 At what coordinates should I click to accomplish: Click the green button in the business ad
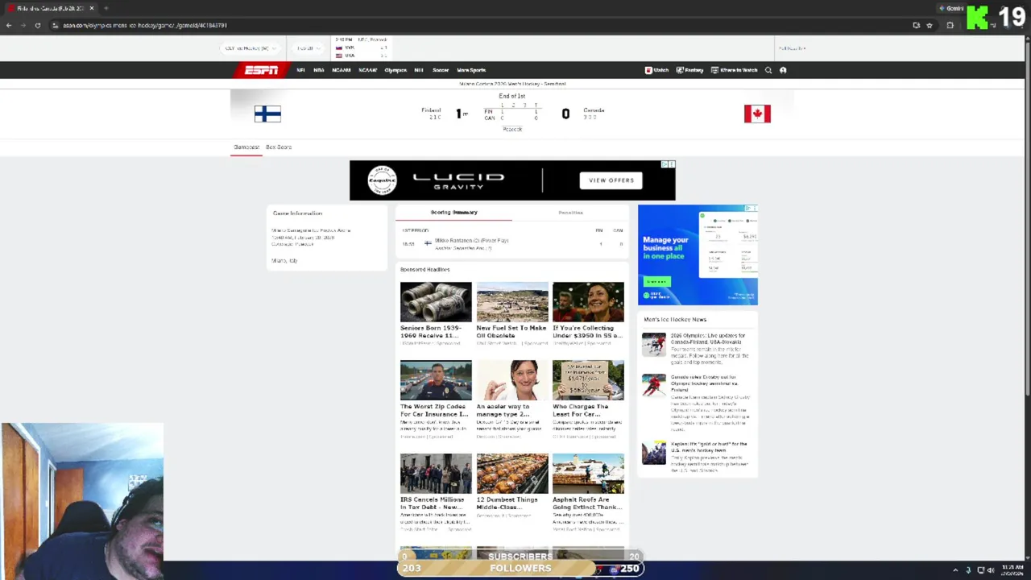[x=656, y=281]
